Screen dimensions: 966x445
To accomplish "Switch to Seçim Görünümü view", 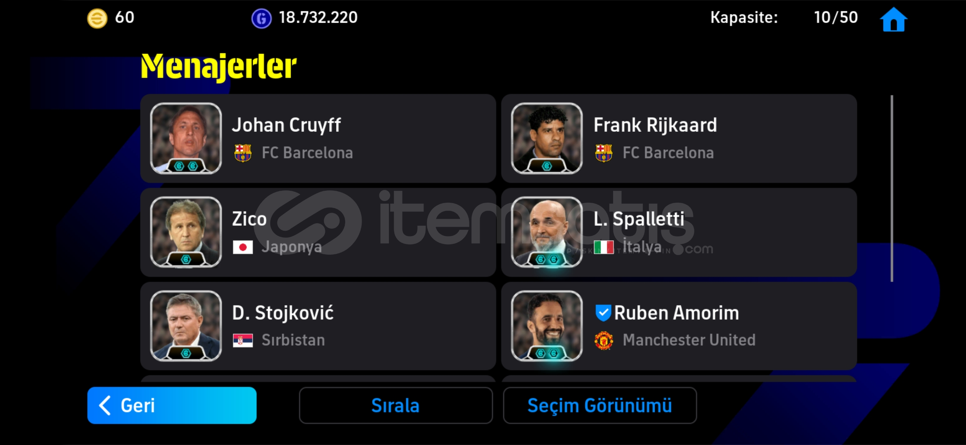I will [600, 405].
